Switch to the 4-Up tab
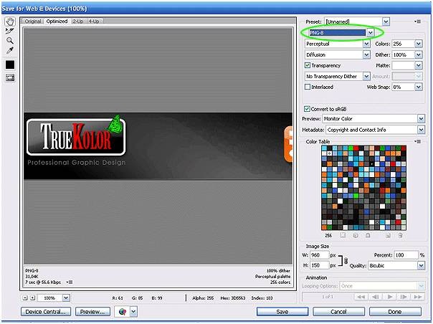Image resolution: width=433 pixels, height=324 pixels. click(94, 22)
